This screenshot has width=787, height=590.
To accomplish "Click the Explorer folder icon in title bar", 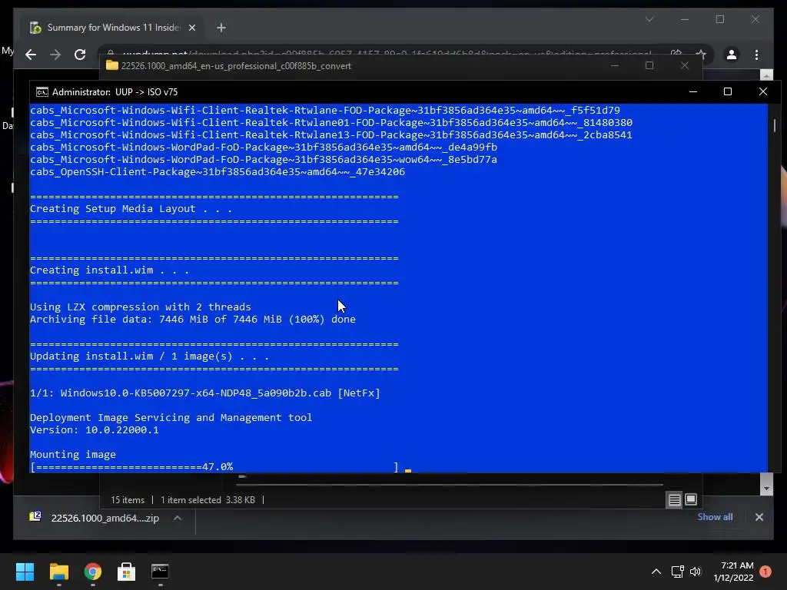I will click(112, 66).
